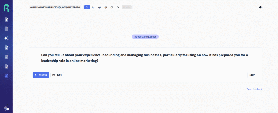Select the Q6 tab
The image size is (278, 113).
point(118,7)
